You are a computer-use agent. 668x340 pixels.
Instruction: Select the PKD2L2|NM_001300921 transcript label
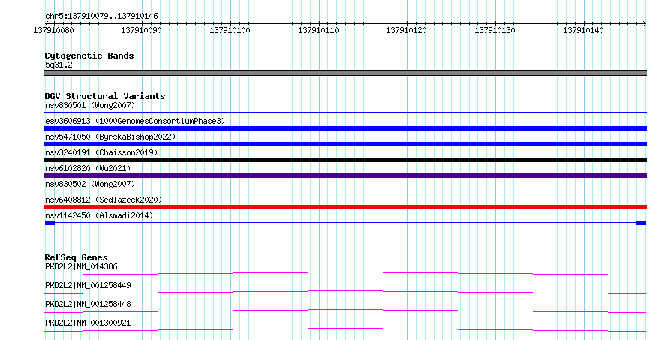88,323
